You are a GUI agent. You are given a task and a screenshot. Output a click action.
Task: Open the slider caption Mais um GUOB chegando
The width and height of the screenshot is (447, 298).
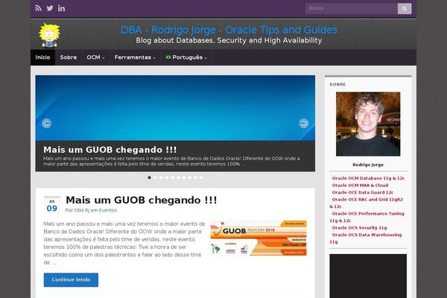click(110, 150)
